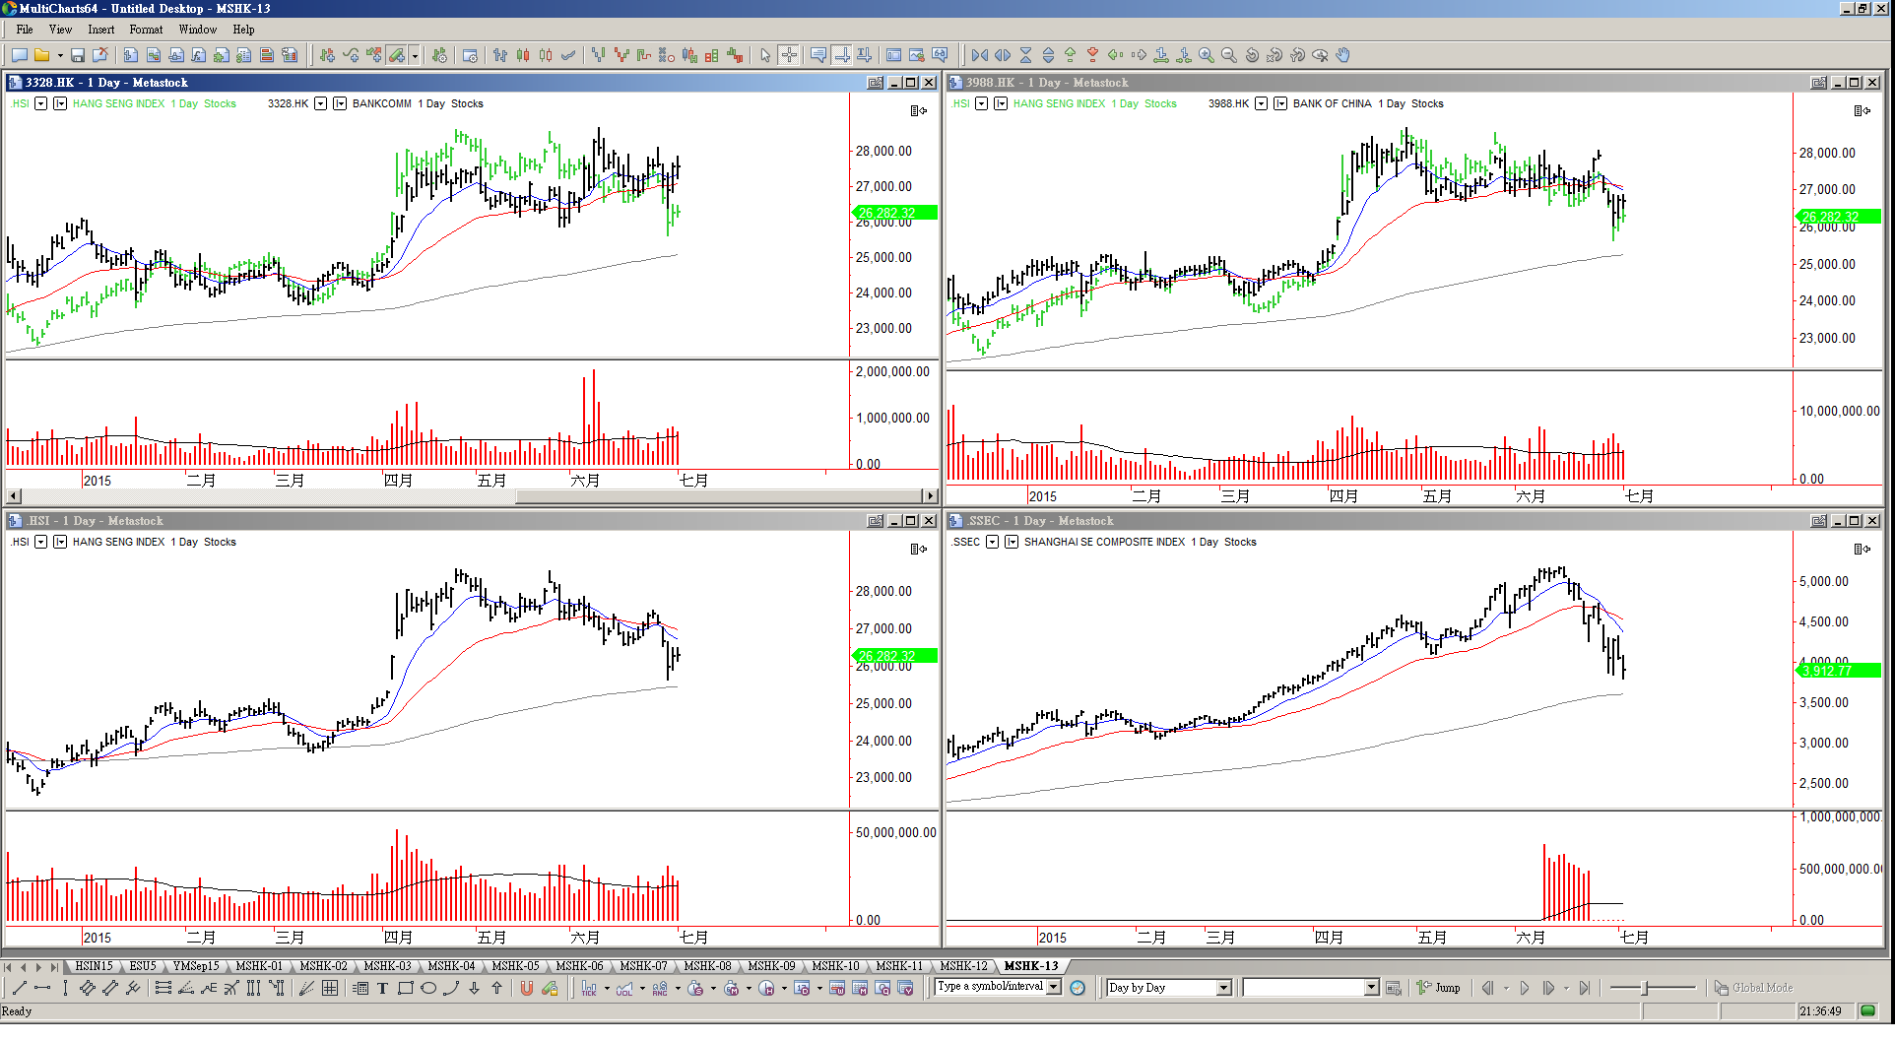The image size is (1895, 1041).
Task: Open the Format menu
Action: pyautogui.click(x=146, y=30)
